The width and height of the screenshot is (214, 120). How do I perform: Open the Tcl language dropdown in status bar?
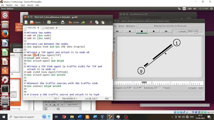click(x=57, y=99)
